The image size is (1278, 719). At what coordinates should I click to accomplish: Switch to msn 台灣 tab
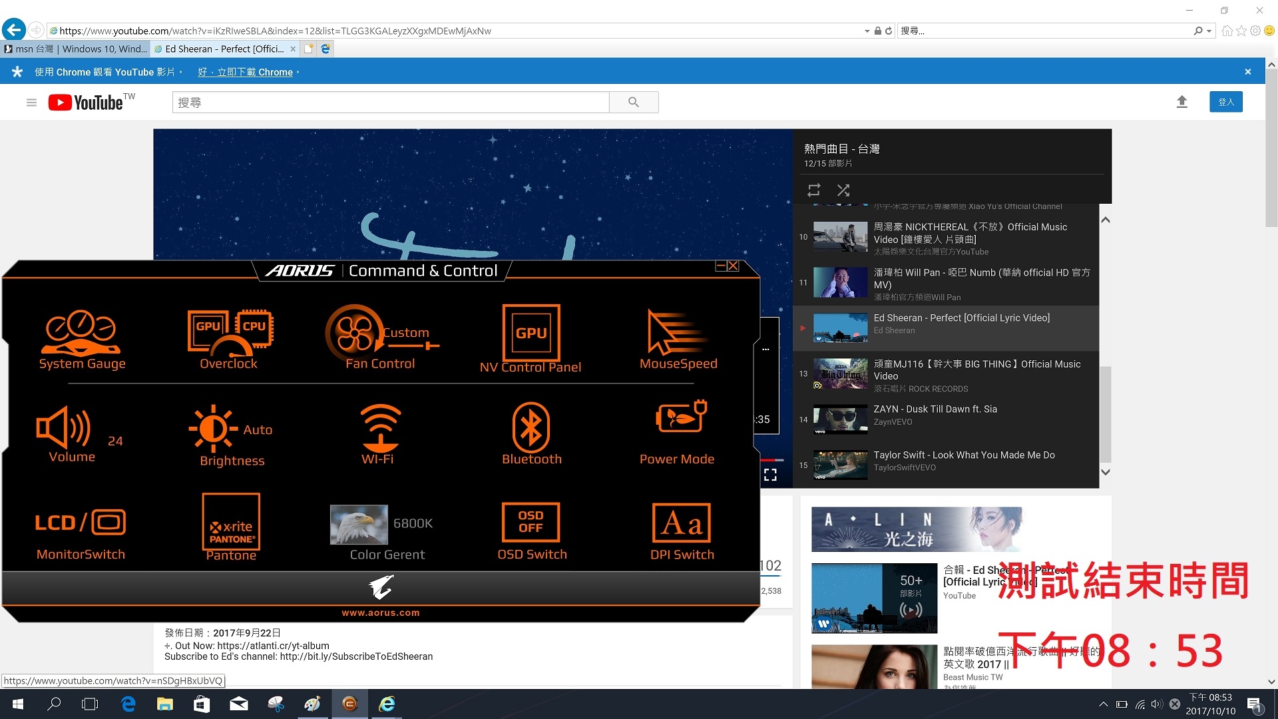(x=75, y=49)
